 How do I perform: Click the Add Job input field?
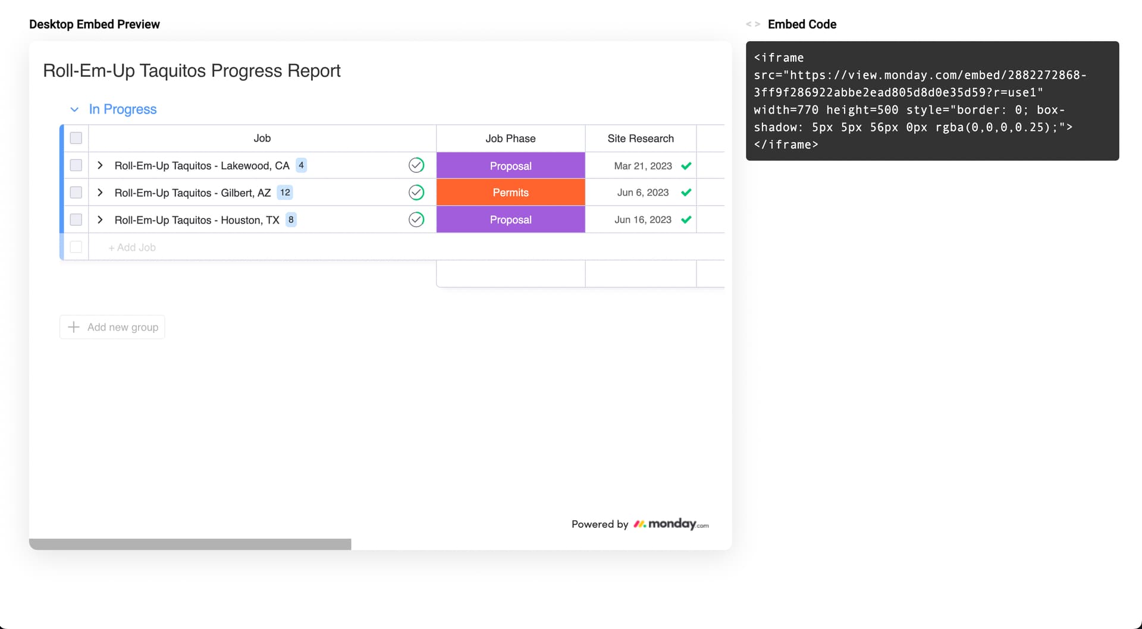(x=132, y=247)
